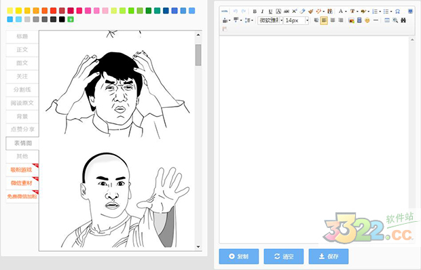Click the justify alignment icon
Viewport: 421px width, 270px height.
coord(341,20)
